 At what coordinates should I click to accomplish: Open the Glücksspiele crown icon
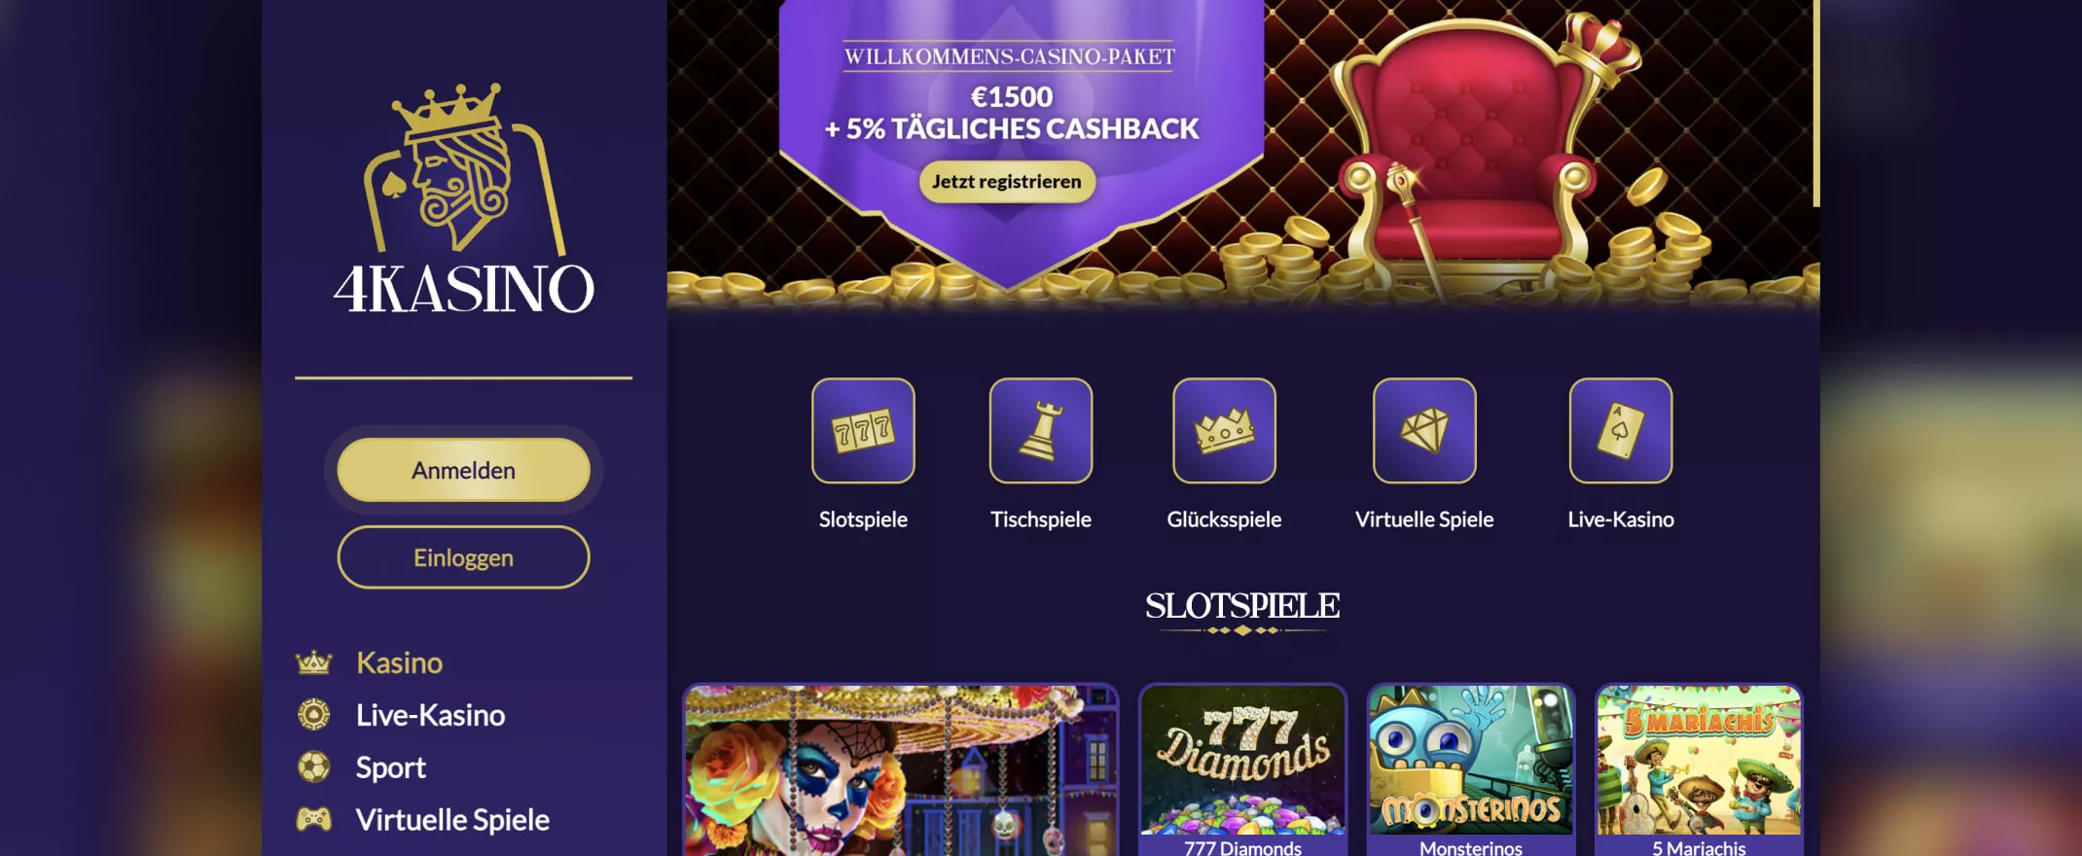tap(1224, 431)
